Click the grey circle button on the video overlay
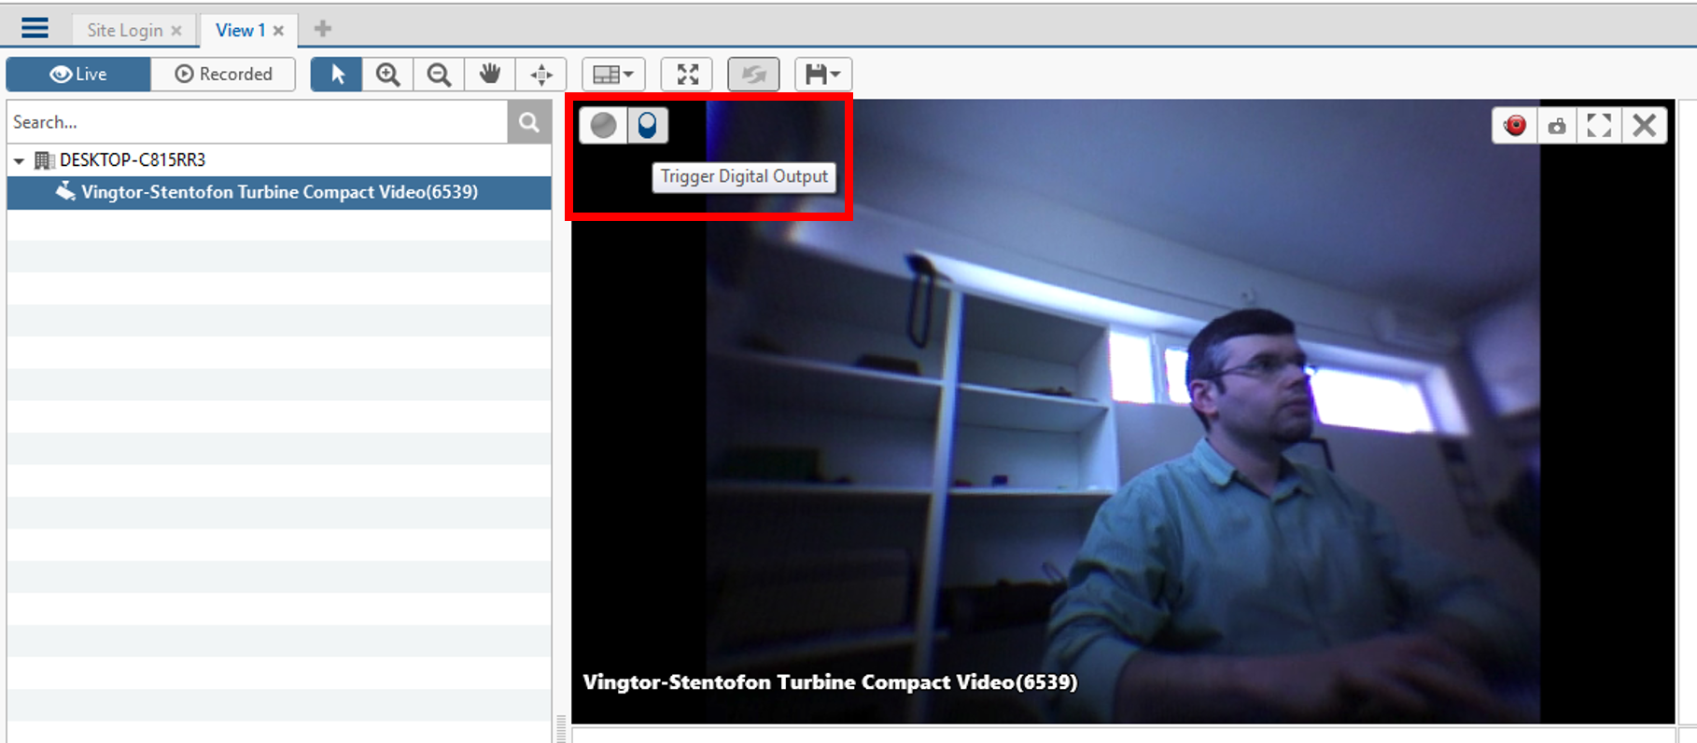This screenshot has height=743, width=1697. pos(604,125)
